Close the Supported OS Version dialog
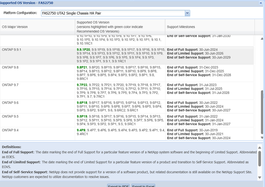This screenshot has width=265, height=187. point(261,3)
